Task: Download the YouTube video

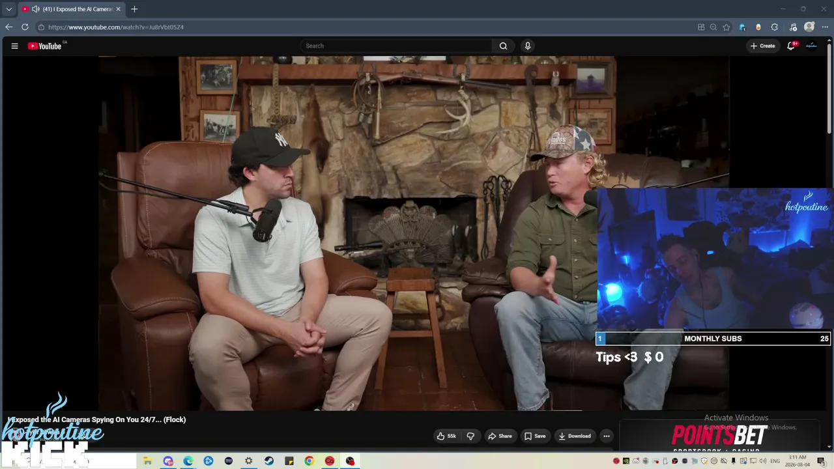Action: pos(575,436)
